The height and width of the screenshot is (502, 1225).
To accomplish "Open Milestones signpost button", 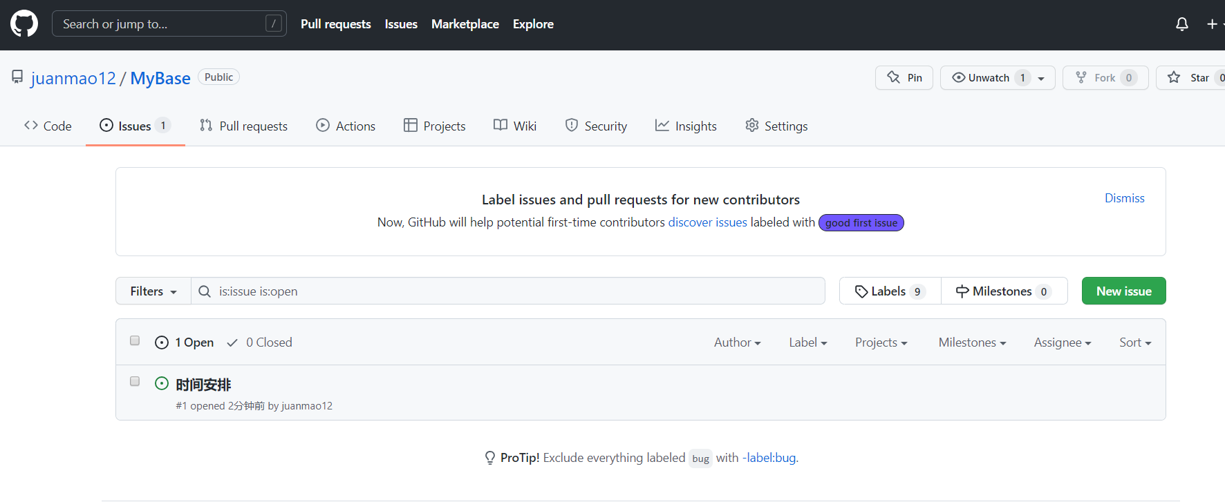I will coord(1004,291).
